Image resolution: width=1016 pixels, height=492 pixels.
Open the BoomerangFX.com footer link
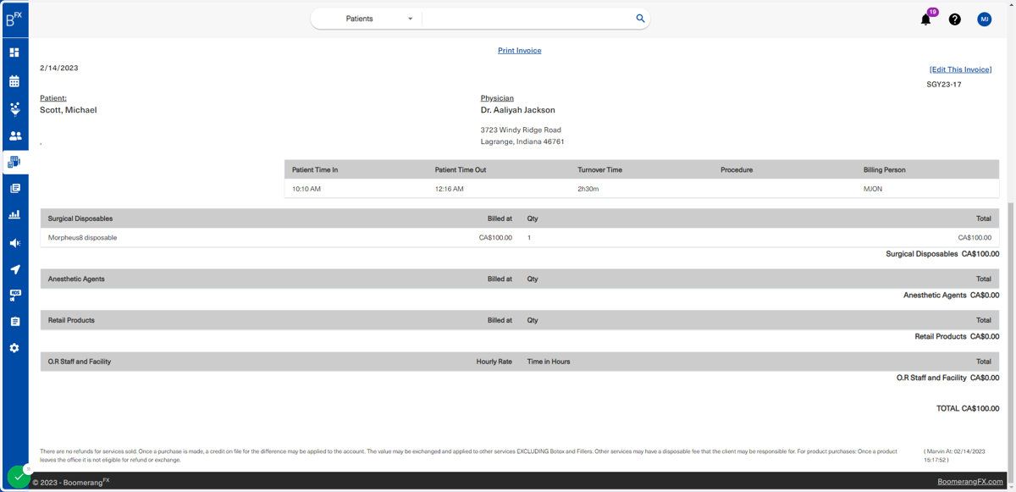(969, 482)
